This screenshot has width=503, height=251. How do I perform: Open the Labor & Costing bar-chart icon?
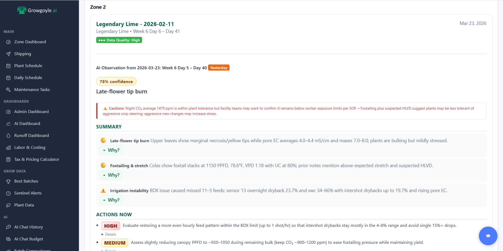click(x=9, y=147)
